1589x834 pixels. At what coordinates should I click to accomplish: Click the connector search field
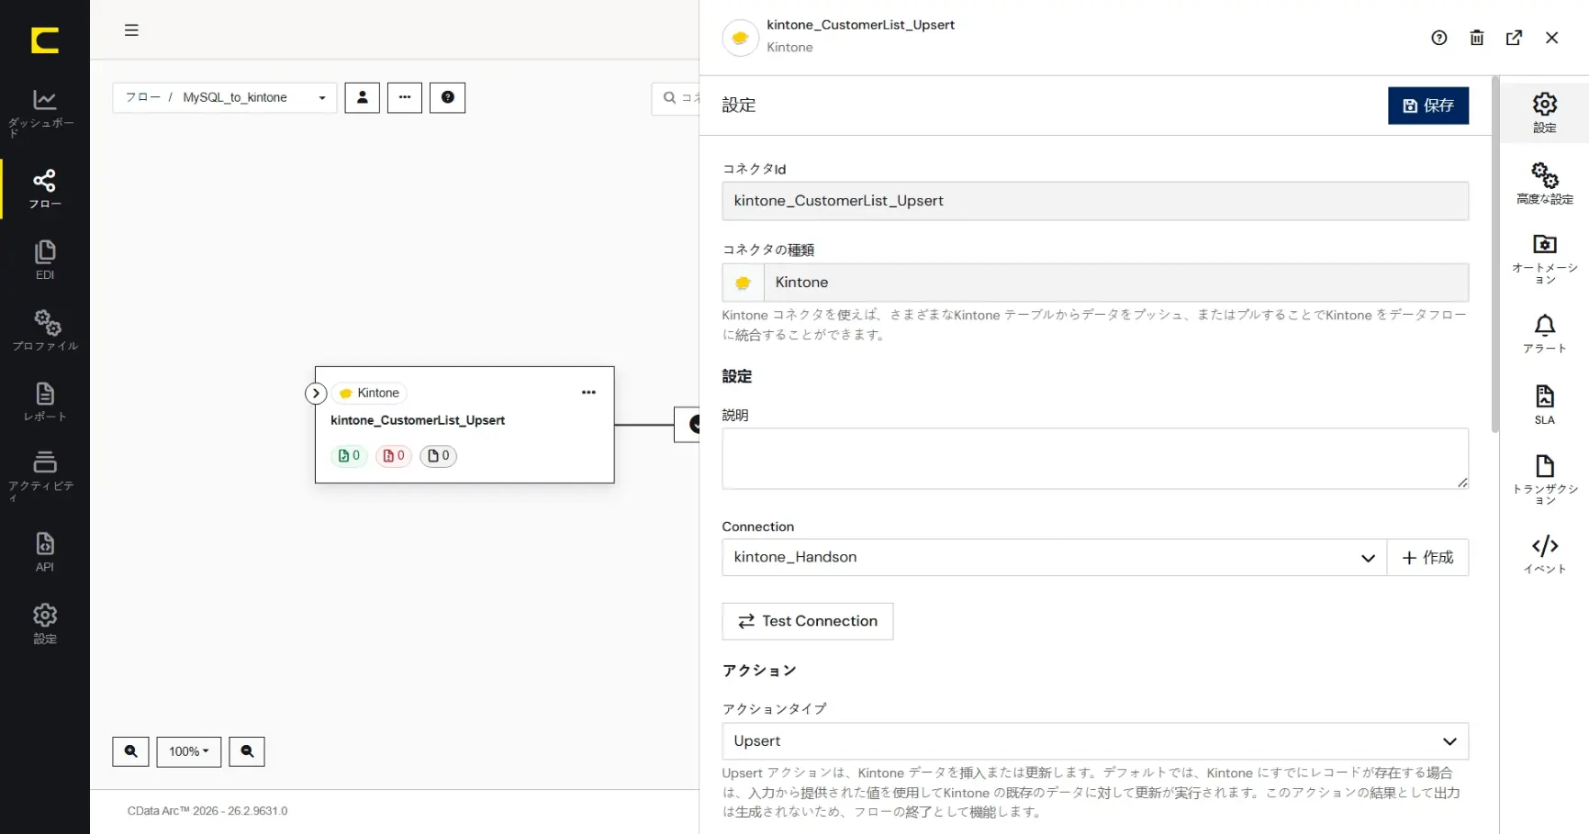676,98
